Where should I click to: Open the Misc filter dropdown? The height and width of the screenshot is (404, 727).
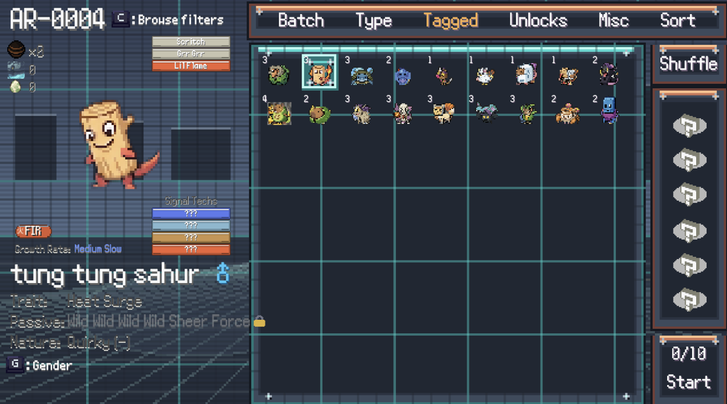pos(614,21)
